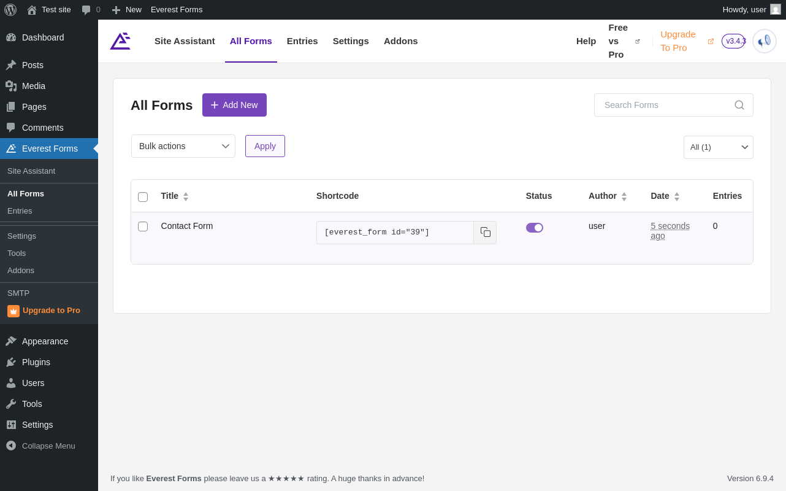This screenshot has width=786, height=491.
Task: Click Collapse Menu arrow icon
Action: pos(11,446)
